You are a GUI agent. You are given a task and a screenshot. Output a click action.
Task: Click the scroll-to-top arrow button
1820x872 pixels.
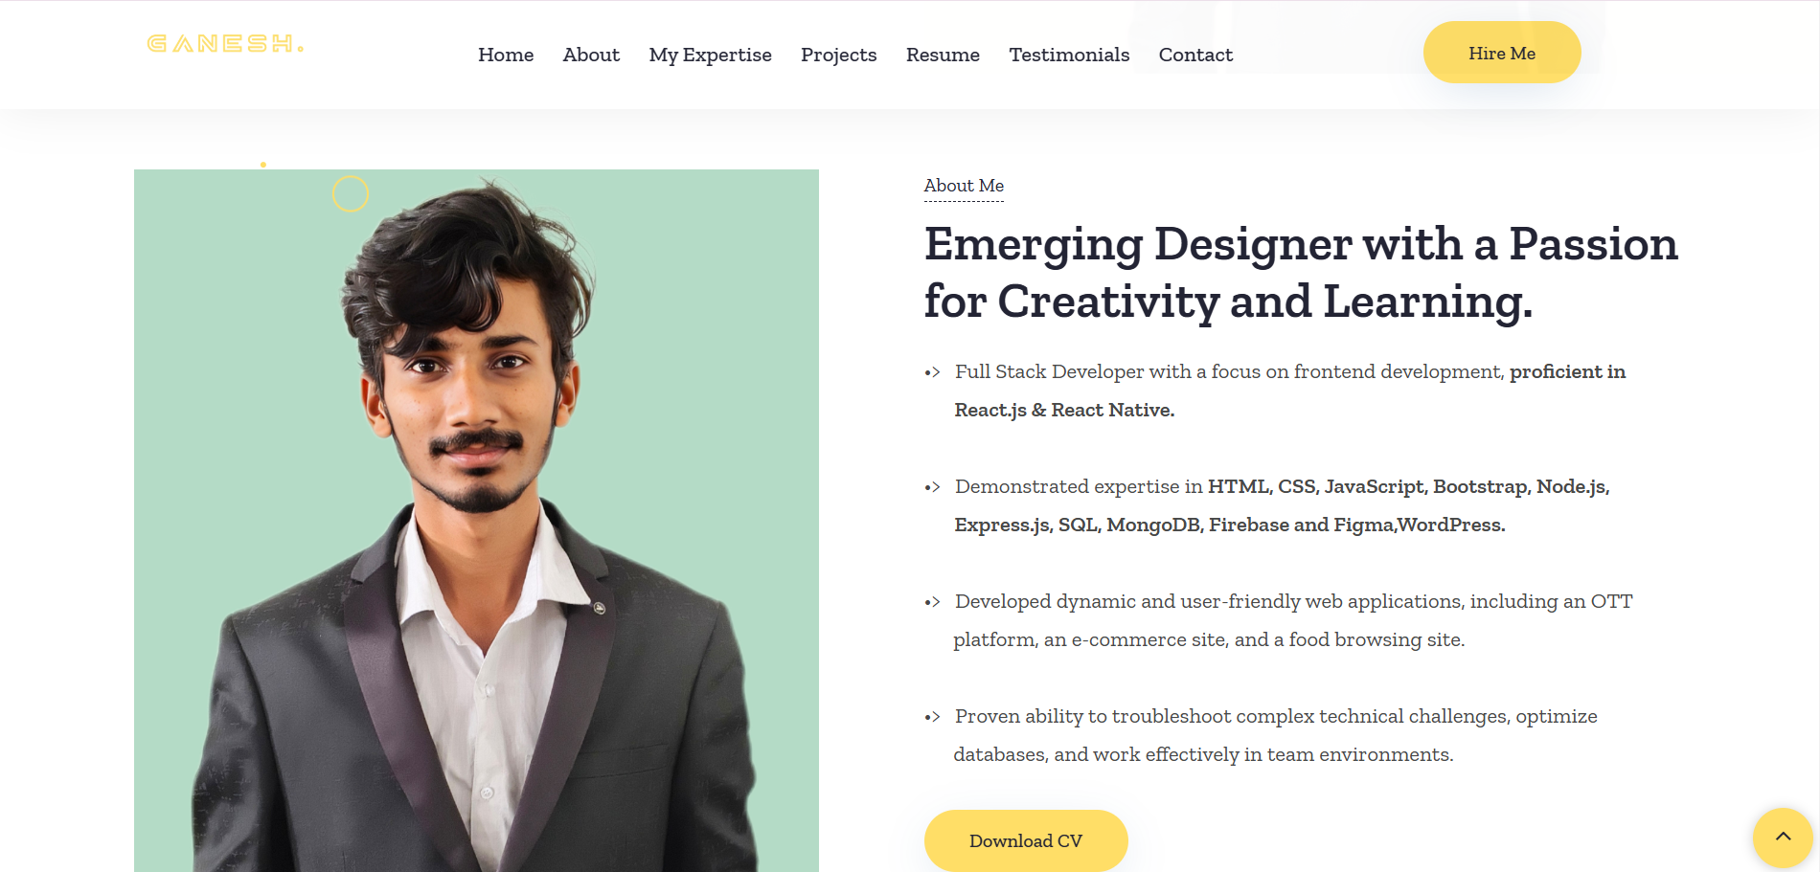tap(1783, 838)
